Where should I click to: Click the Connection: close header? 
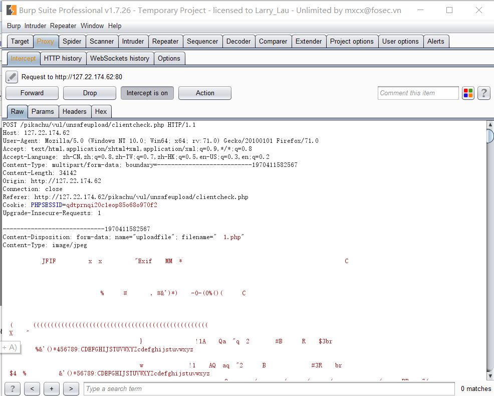click(33, 189)
